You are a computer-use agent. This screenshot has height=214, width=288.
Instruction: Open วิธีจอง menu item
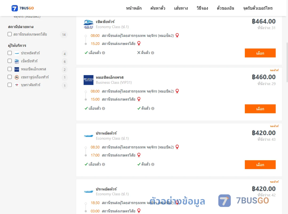pyautogui.click(x=202, y=8)
